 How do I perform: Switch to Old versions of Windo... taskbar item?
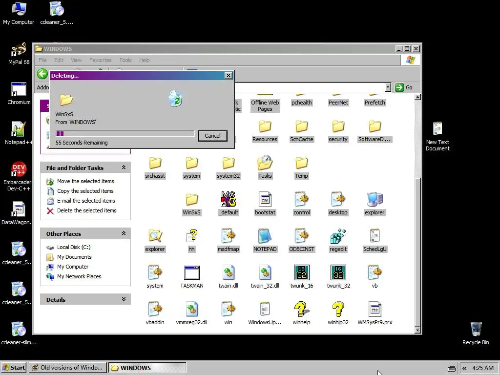coord(67,368)
